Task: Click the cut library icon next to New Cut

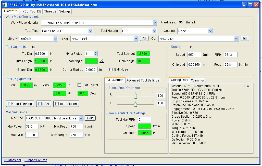Action: (x=245, y=38)
